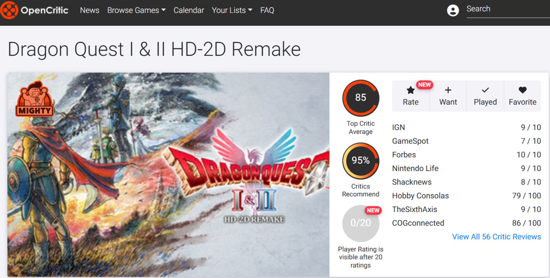The image size is (550, 278).
Task: Click the 95% Critics Recommend ring
Action: click(361, 161)
